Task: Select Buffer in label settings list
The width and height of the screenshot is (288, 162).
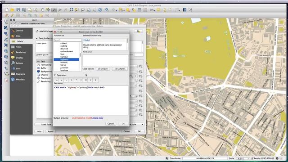Action: click(44, 68)
